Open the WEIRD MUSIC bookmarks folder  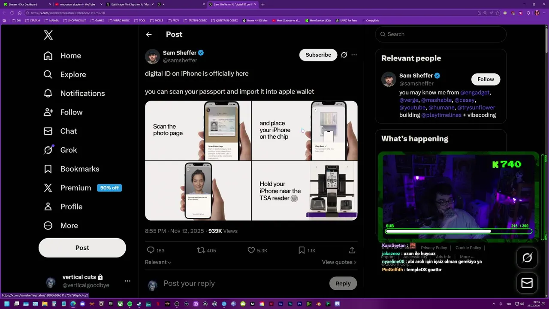[x=119, y=21]
